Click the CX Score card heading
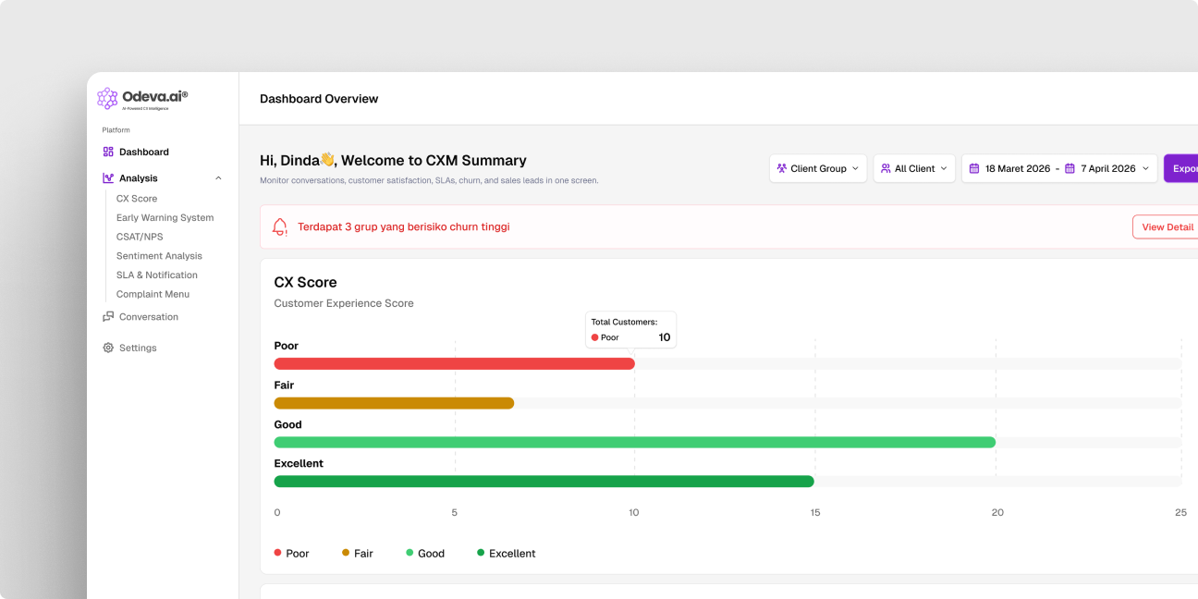This screenshot has height=599, width=1198. 306,283
